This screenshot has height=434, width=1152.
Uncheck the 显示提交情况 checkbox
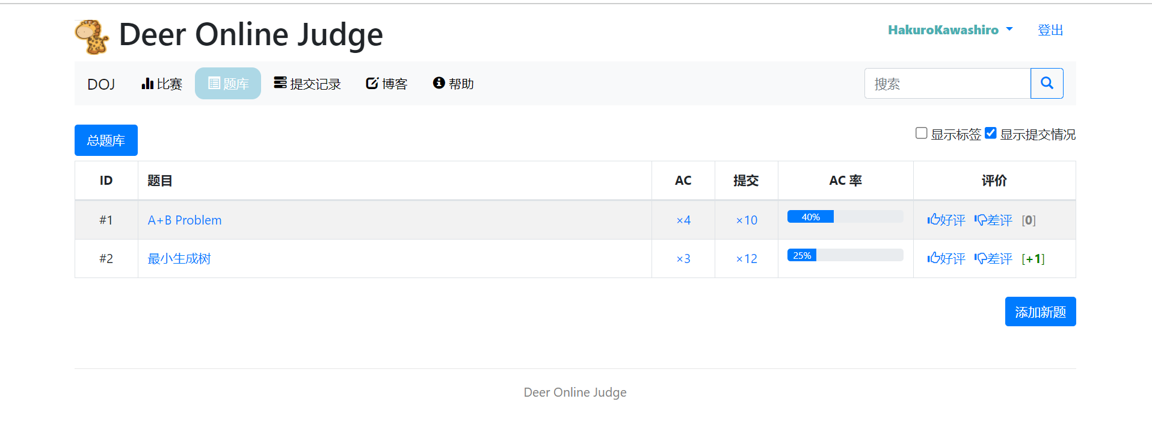tap(990, 133)
